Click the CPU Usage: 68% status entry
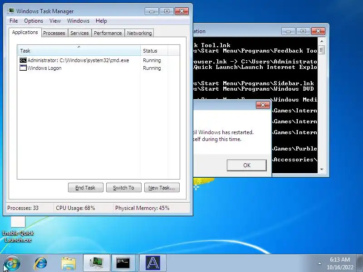The width and height of the screenshot is (363, 272). click(75, 208)
